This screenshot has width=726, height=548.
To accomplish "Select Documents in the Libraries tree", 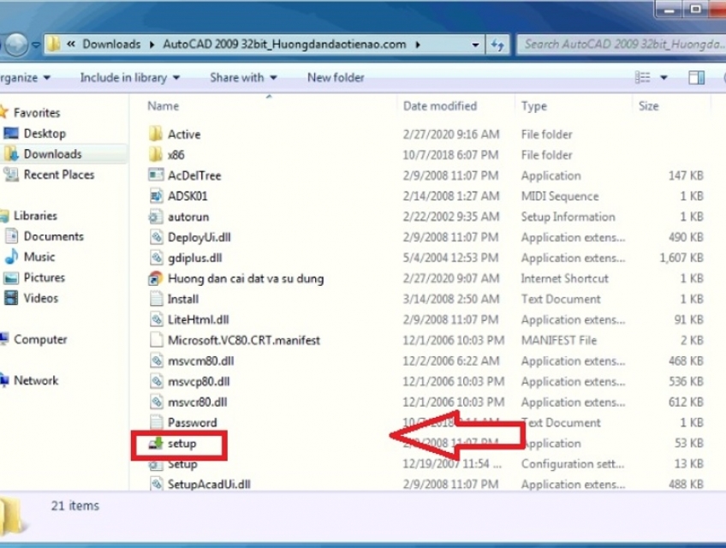I will tap(53, 236).
